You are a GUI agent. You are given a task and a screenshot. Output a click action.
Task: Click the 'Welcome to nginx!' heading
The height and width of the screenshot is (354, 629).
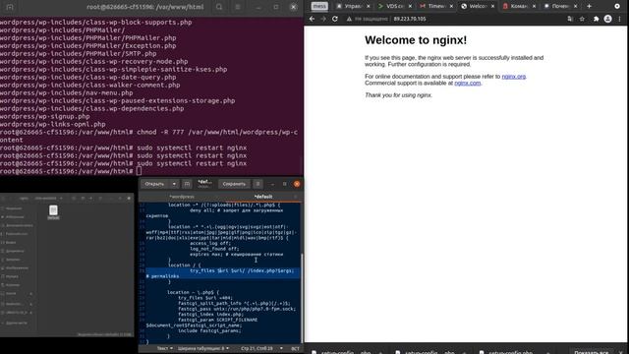[416, 40]
